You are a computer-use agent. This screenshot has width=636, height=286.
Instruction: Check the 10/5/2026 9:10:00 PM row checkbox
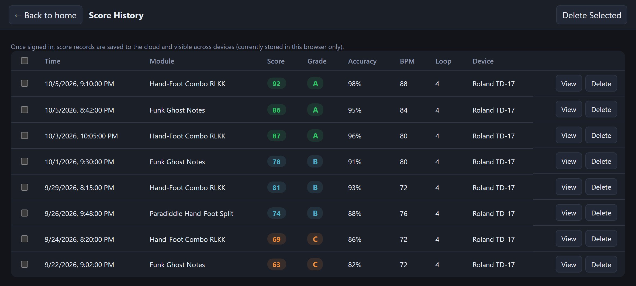click(25, 83)
